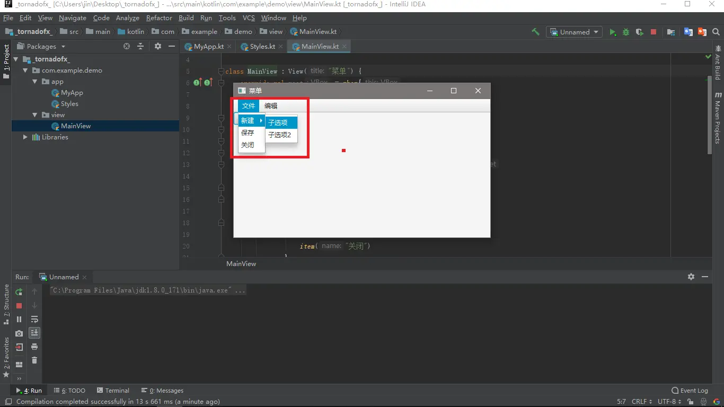Collapse the app package arrow
The height and width of the screenshot is (407, 724).
click(34, 82)
